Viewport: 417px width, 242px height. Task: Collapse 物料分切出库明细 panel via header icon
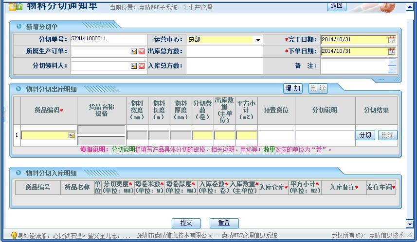point(19,89)
